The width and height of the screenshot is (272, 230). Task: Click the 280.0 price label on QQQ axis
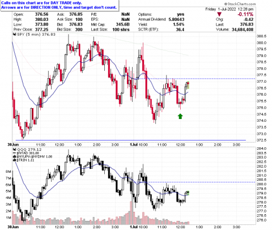(262, 184)
